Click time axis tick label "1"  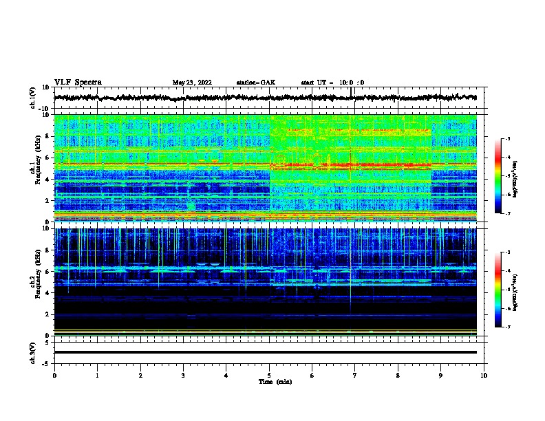97,376
